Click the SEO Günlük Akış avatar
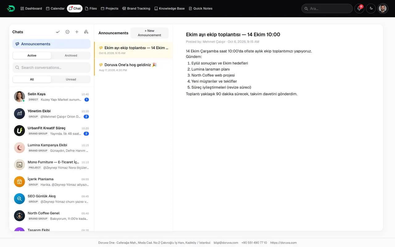Screen dimensions: 395x247 (19, 199)
